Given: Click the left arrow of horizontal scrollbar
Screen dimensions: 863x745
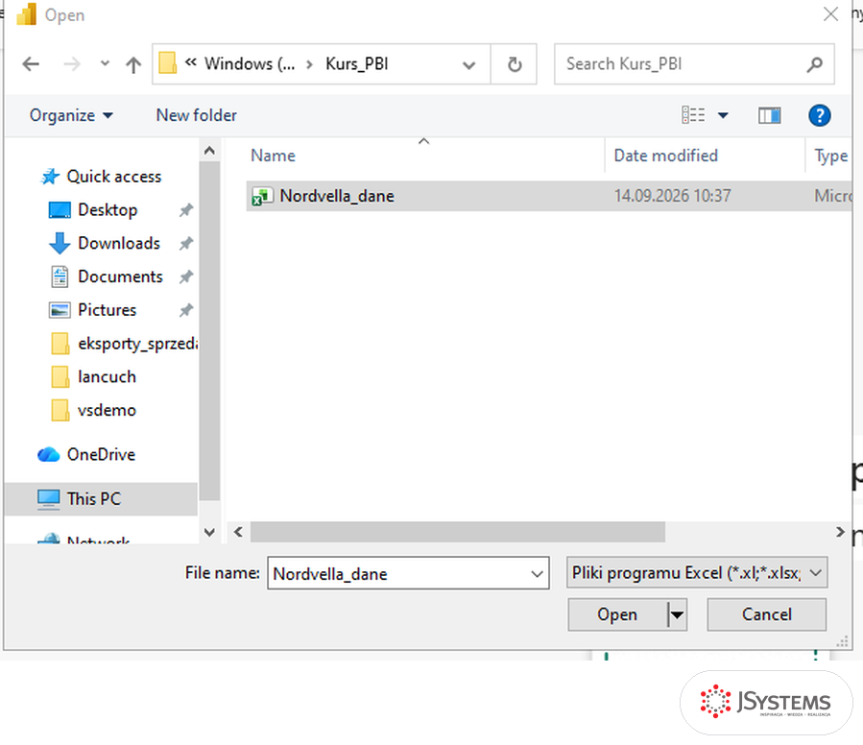Looking at the screenshot, I should pyautogui.click(x=238, y=532).
